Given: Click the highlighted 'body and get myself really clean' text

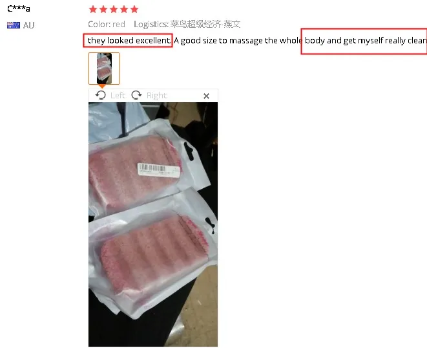Looking at the screenshot, I should click(x=364, y=41).
